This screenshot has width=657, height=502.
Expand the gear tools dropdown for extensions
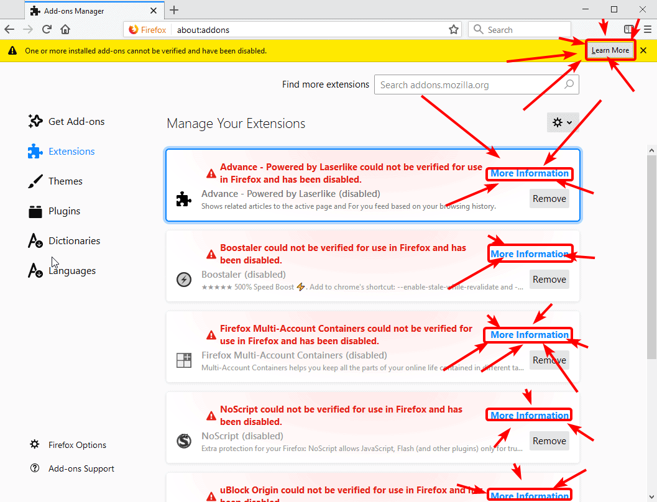pyautogui.click(x=563, y=122)
